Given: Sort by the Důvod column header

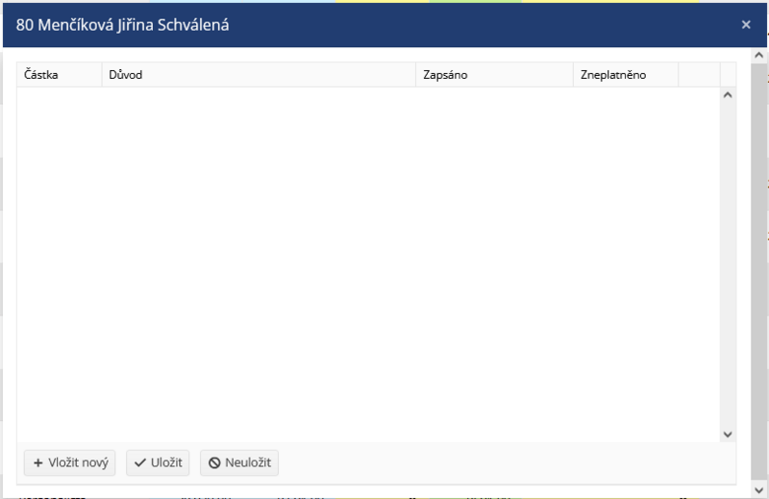Looking at the screenshot, I should coord(259,75).
